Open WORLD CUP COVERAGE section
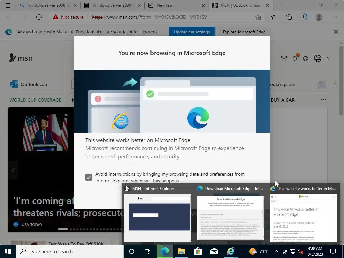 tap(35, 100)
